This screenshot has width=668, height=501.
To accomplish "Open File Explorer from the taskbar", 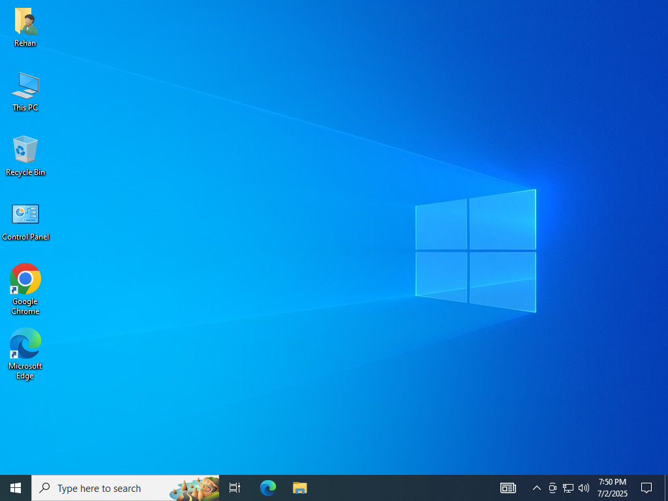I will (x=300, y=488).
